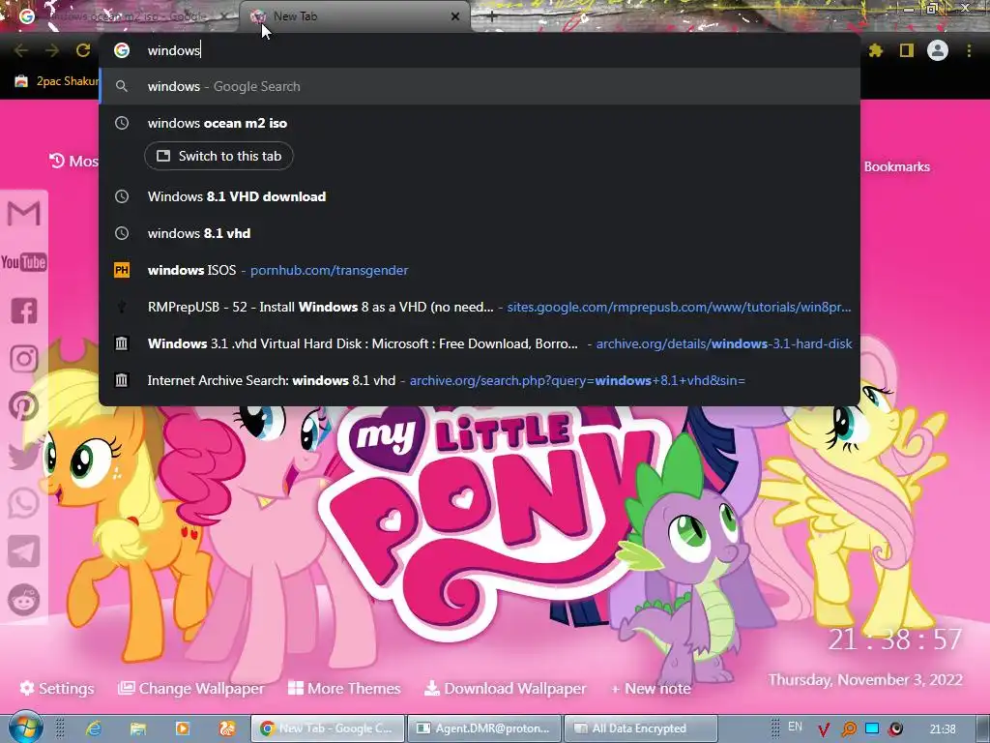Open Reddit from the left sidebar
990x743 pixels.
pos(23,600)
